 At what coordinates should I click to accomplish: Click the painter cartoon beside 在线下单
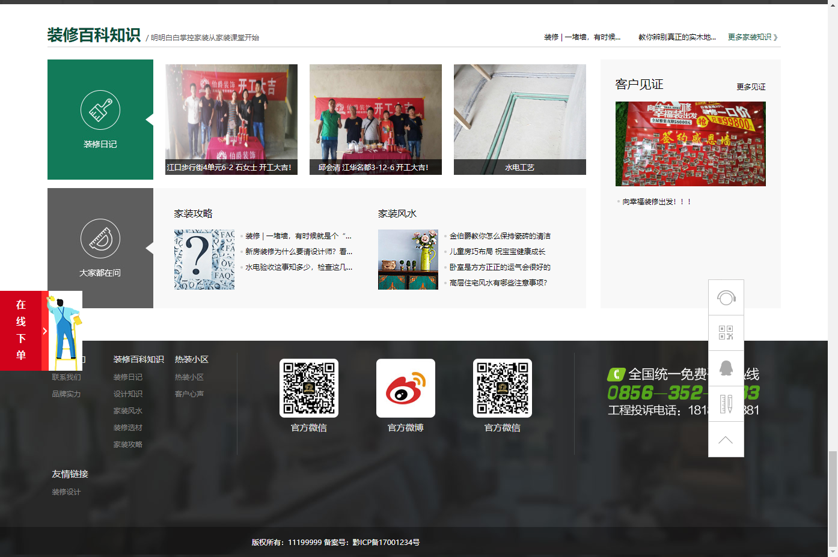coord(65,330)
